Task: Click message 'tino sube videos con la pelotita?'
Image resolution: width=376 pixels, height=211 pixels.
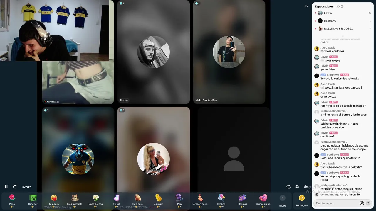Action: [x=341, y=167]
